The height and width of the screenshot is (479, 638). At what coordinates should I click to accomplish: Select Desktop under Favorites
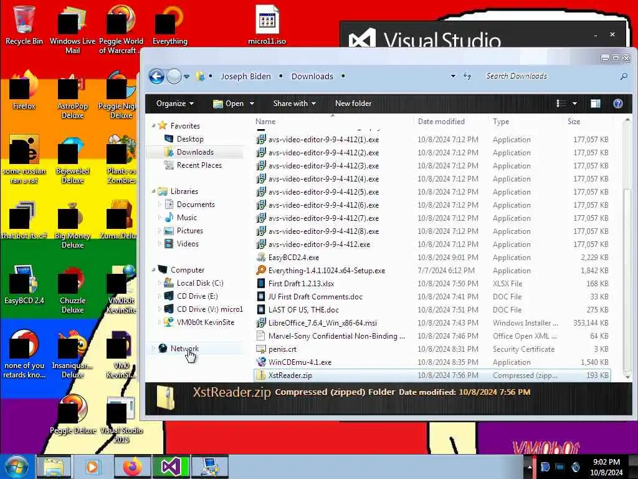190,139
